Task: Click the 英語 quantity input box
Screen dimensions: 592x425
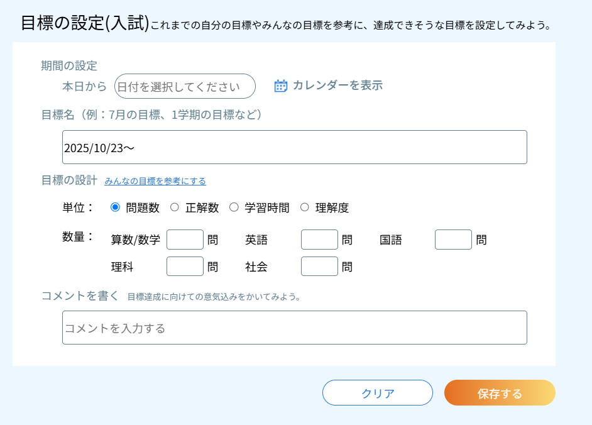Action: tap(319, 240)
